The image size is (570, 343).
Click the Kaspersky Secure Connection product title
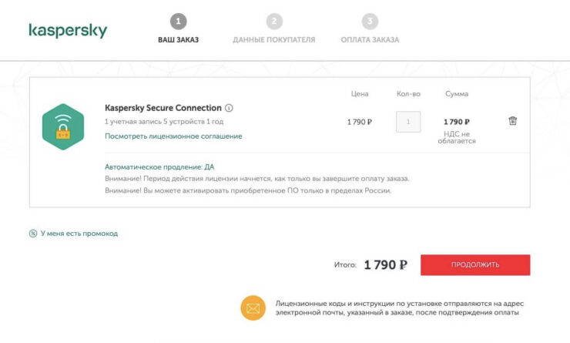(163, 108)
